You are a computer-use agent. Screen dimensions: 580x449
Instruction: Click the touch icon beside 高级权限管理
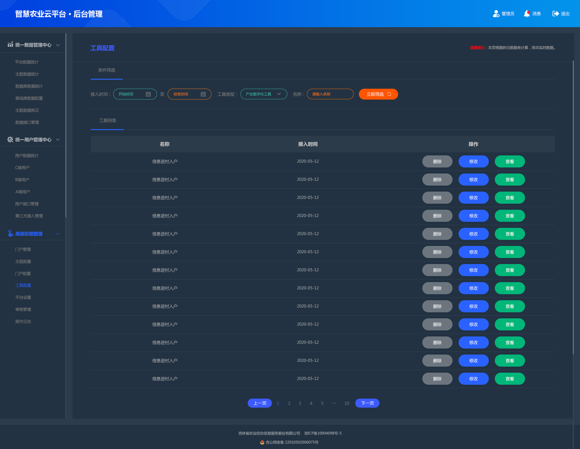coord(10,233)
